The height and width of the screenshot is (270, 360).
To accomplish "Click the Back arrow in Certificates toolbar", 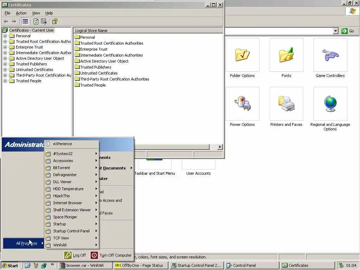I will pos(6,21).
